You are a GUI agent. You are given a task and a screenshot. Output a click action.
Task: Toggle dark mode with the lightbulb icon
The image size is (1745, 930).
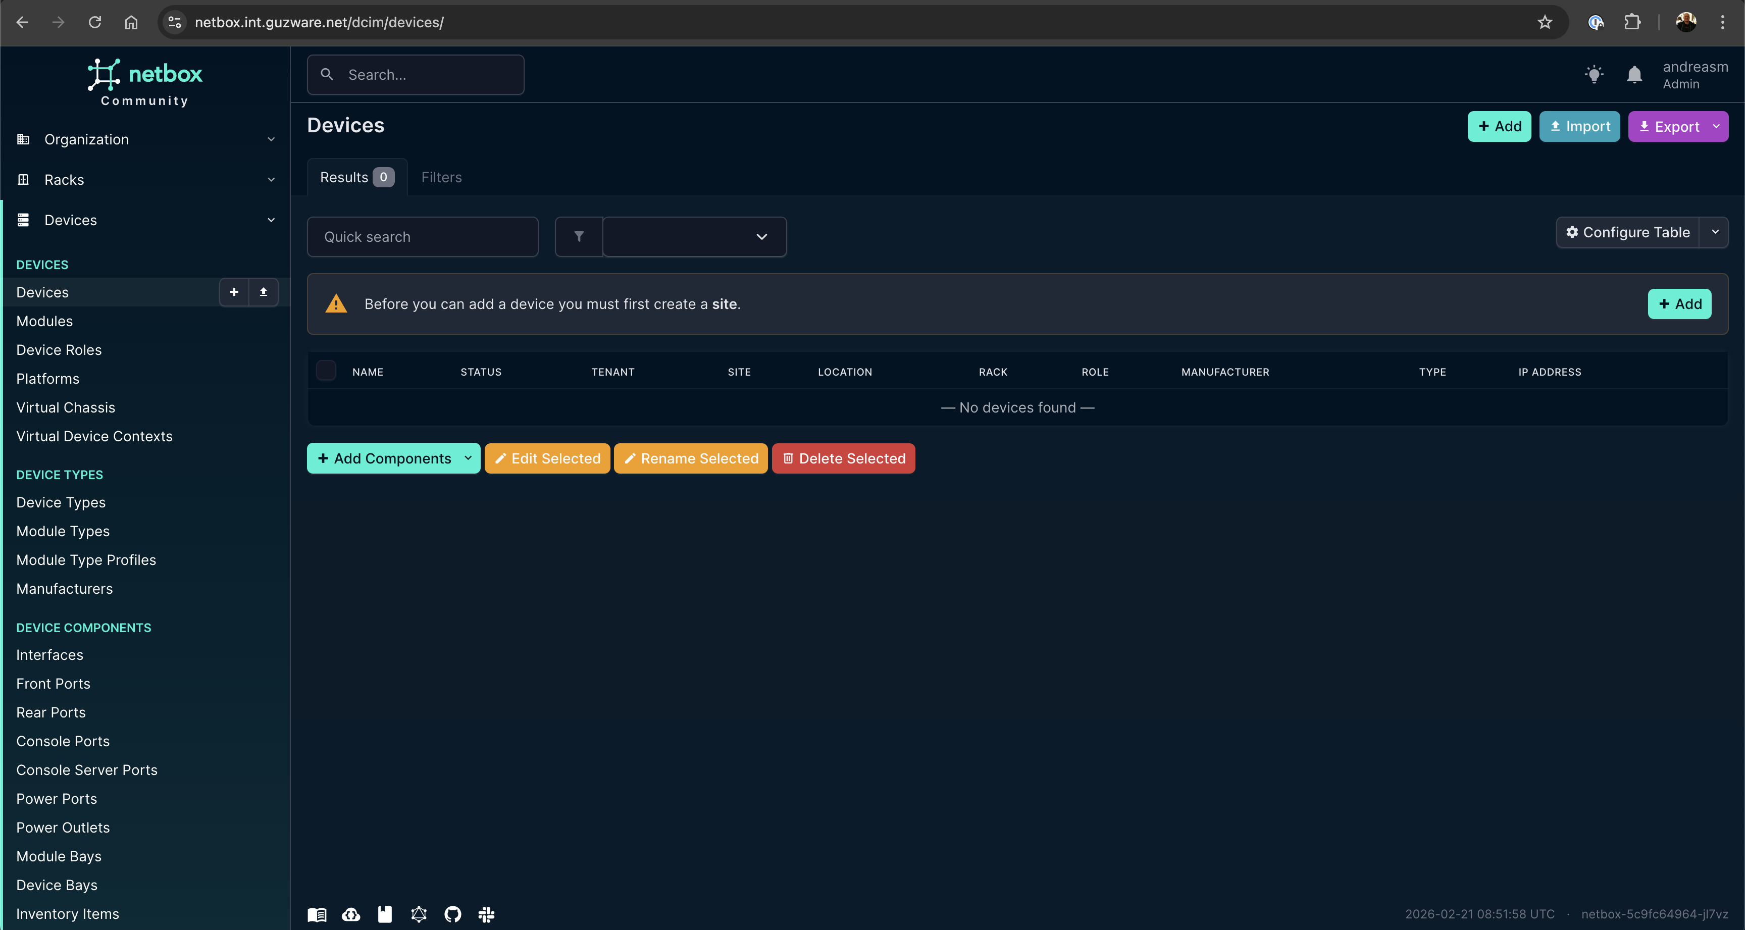[1594, 75]
